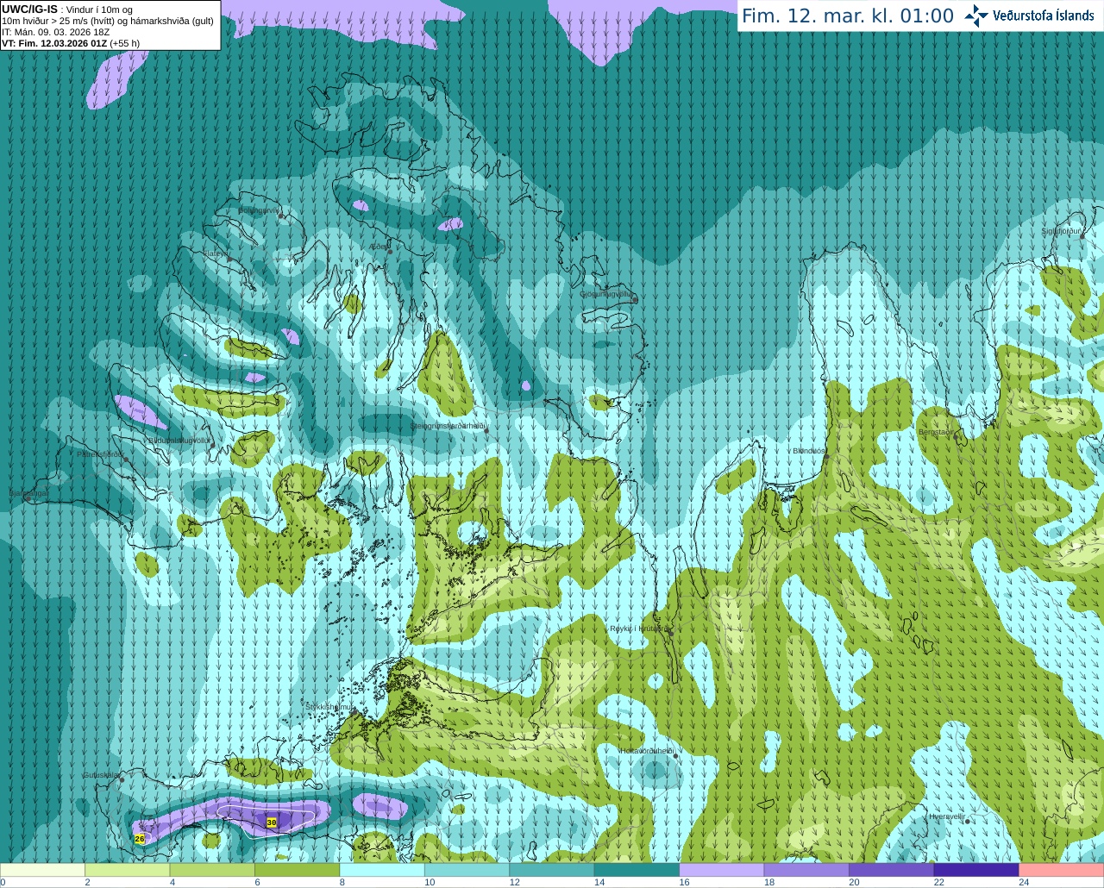Viewport: 1104px width, 888px height.
Task: Click the Veðurstofa Íslands wordmark text
Action: [x=1043, y=16]
